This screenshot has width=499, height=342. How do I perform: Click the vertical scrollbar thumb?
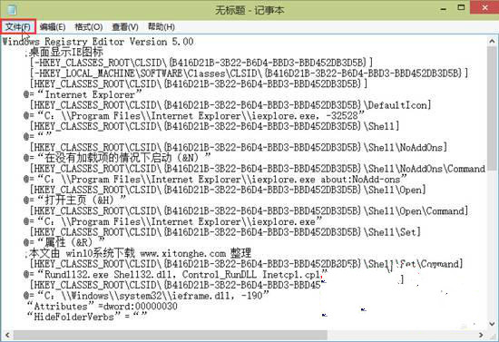pyautogui.click(x=492, y=110)
